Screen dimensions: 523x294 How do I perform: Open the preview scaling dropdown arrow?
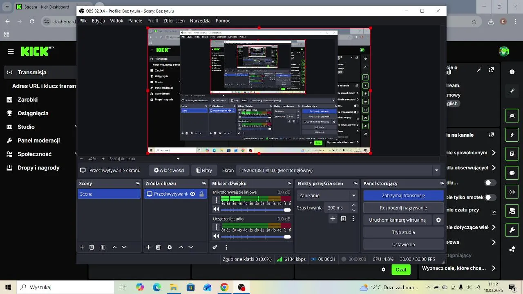pyautogui.click(x=178, y=158)
